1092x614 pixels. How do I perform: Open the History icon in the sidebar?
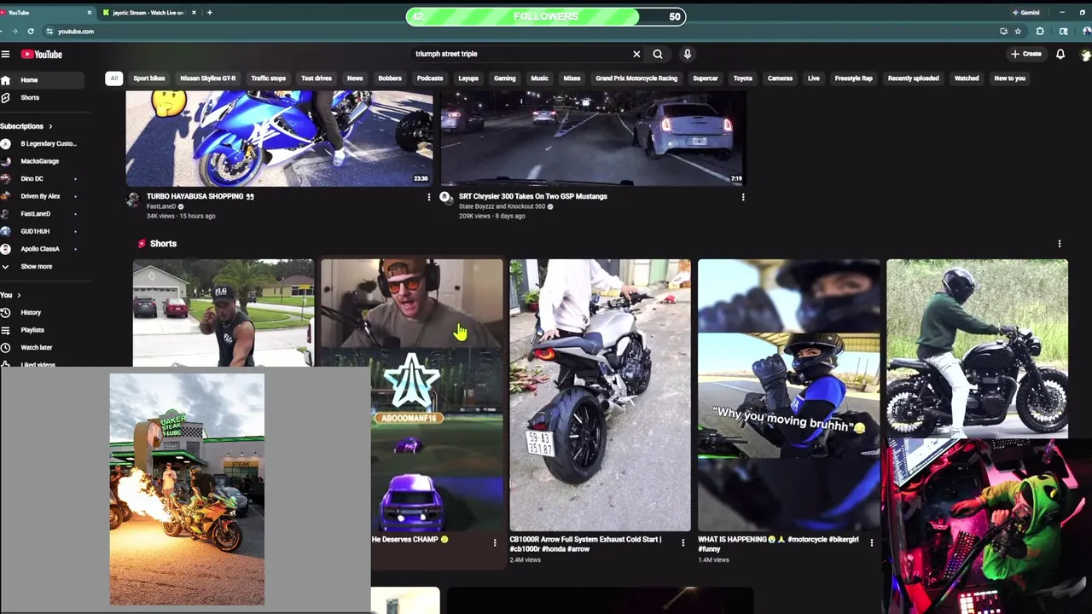[x=5, y=312]
